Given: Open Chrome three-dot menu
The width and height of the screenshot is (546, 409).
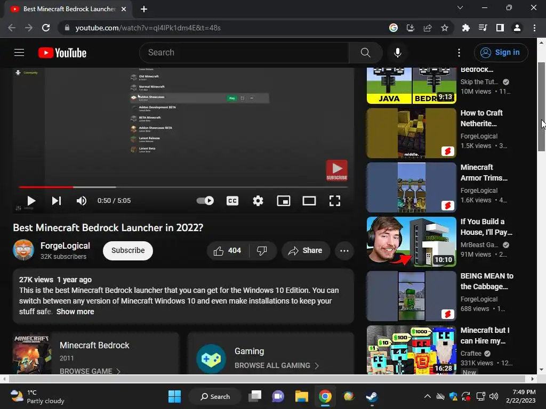Looking at the screenshot, I should 534,28.
